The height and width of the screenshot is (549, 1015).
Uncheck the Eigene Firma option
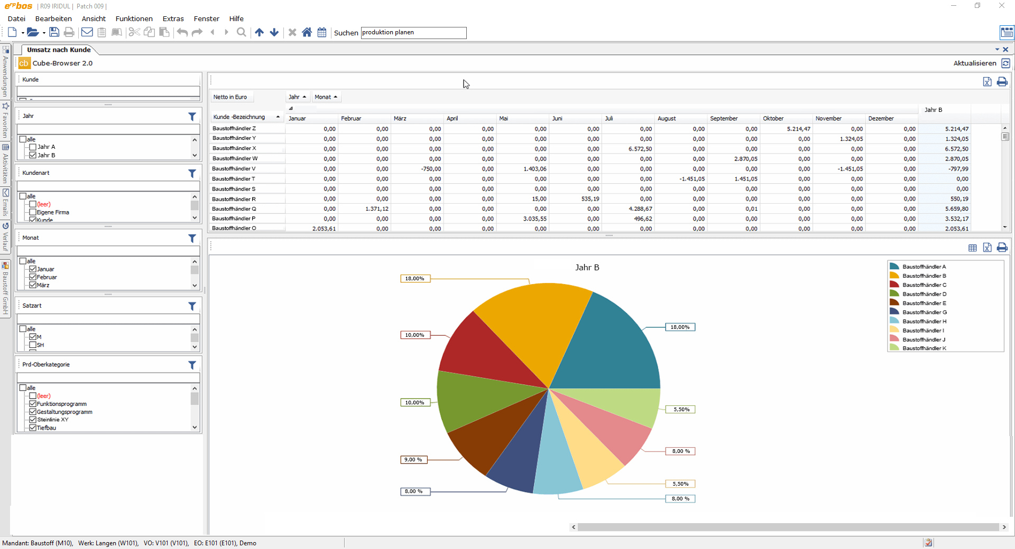33,212
